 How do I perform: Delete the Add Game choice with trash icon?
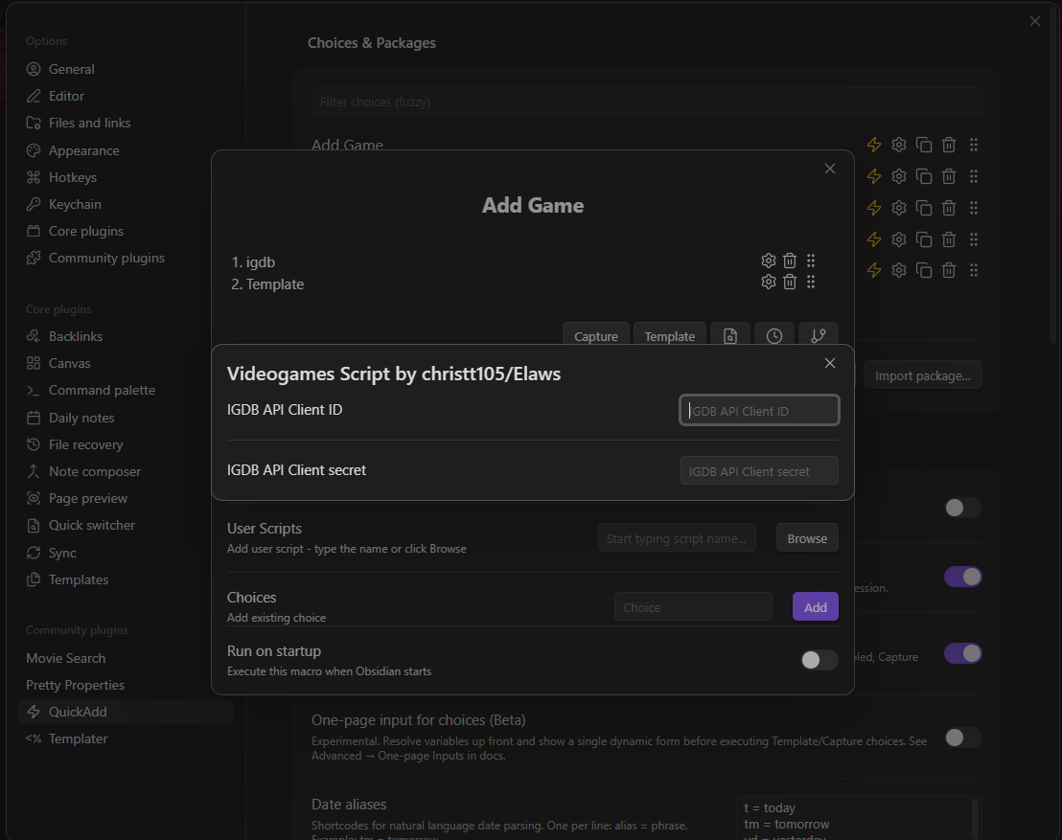point(949,145)
